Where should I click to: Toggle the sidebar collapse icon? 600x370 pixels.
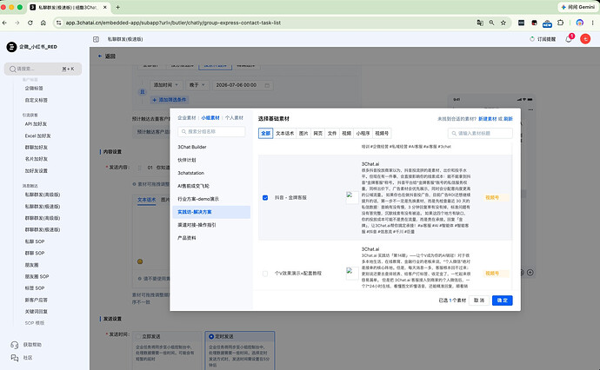point(96,39)
